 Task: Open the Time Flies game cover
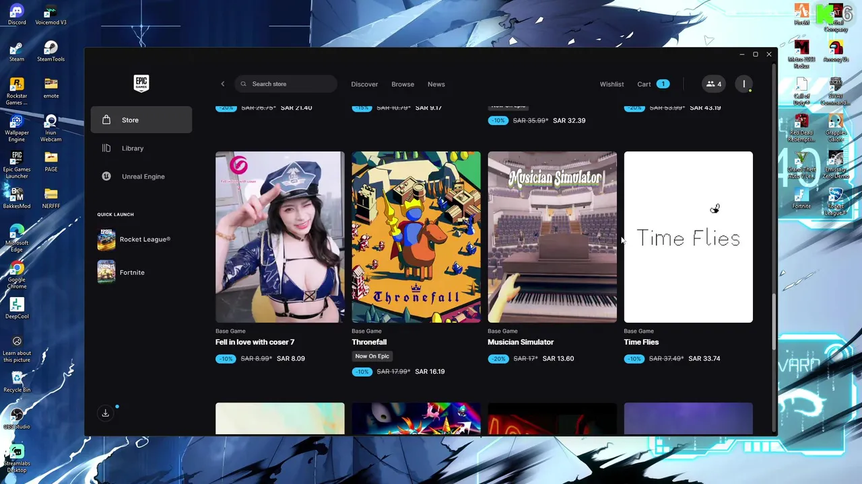click(x=688, y=237)
